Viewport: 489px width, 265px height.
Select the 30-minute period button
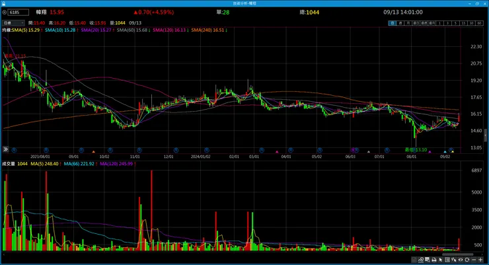click(471, 23)
